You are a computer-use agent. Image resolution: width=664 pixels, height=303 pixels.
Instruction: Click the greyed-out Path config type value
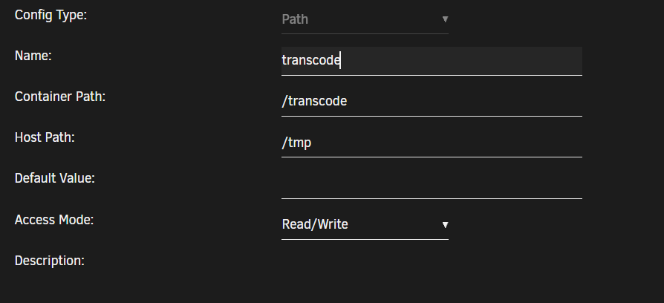pyautogui.click(x=295, y=19)
